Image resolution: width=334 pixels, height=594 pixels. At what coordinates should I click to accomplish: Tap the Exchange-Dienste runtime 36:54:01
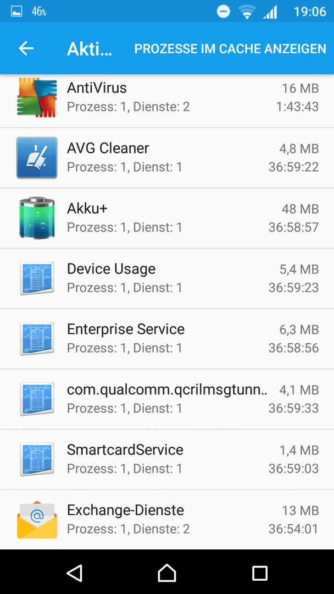[293, 529]
